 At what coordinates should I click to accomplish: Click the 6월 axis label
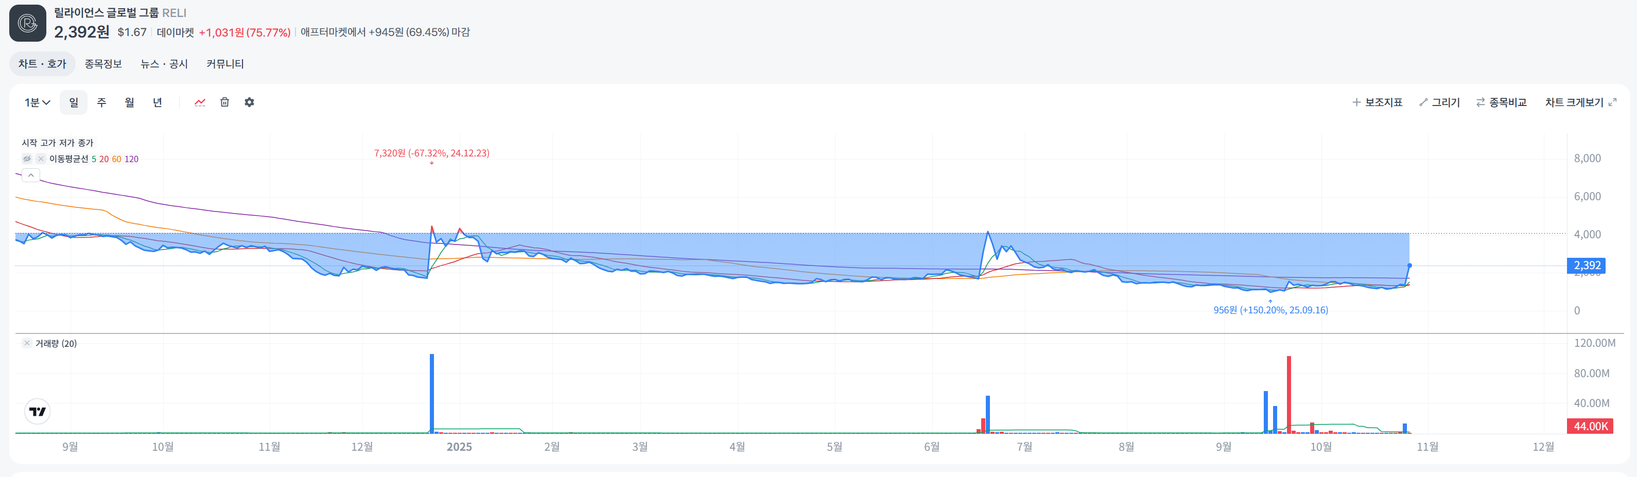932,447
